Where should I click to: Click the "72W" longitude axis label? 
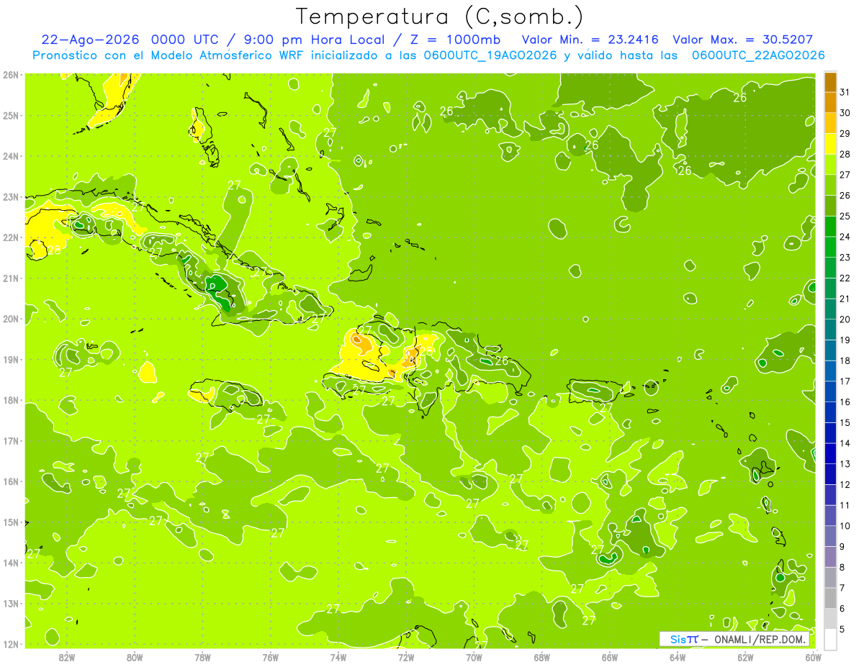pyautogui.click(x=406, y=658)
